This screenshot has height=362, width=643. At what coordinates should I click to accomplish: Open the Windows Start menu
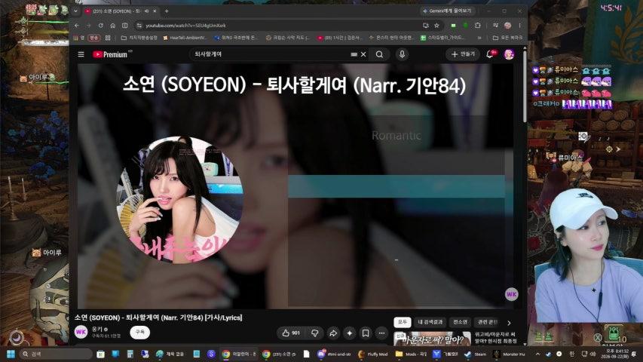tap(11, 354)
